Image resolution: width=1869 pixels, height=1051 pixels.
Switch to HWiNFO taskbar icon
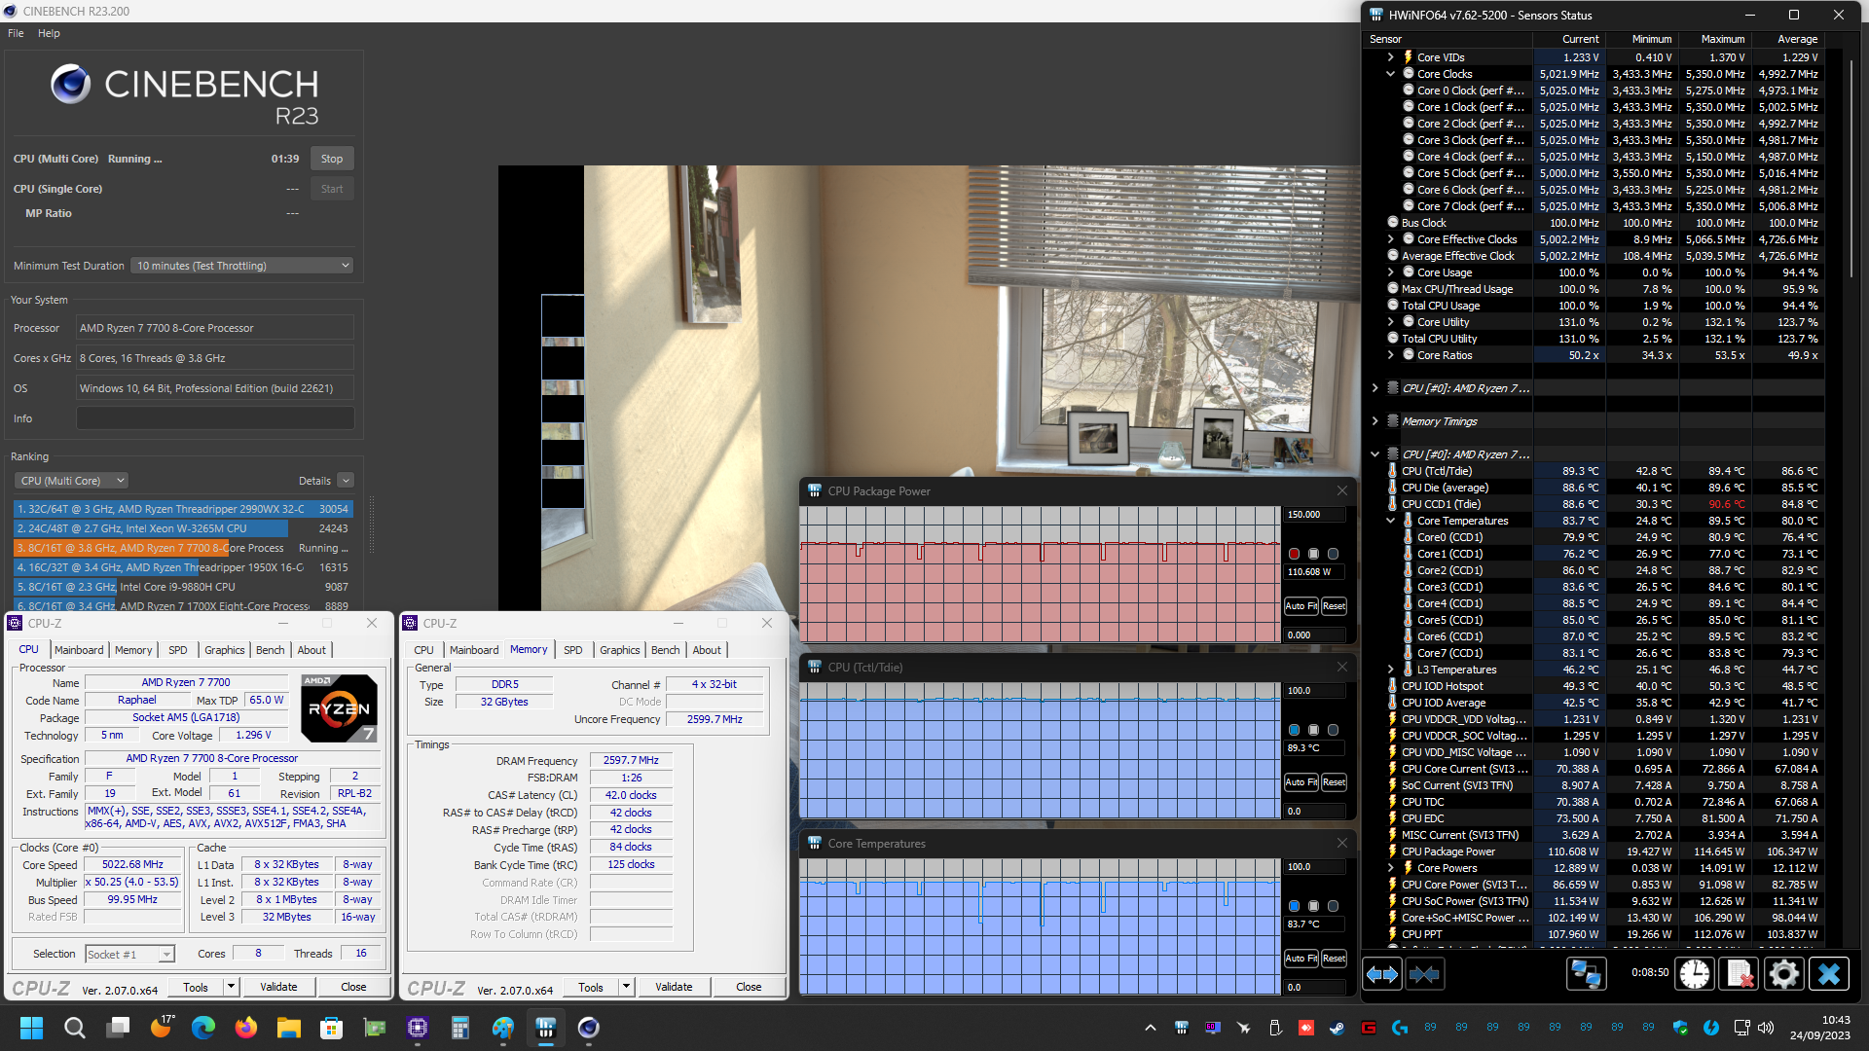pyautogui.click(x=545, y=1028)
